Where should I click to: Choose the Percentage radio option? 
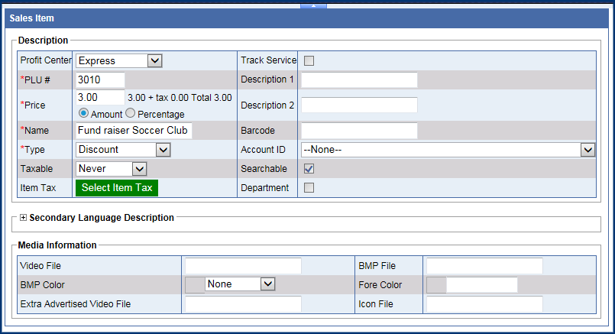click(x=129, y=113)
